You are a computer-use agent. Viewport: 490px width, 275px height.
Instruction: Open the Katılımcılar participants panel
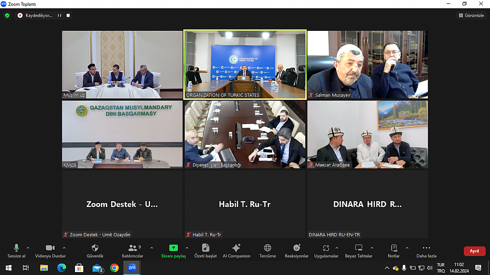point(132,251)
